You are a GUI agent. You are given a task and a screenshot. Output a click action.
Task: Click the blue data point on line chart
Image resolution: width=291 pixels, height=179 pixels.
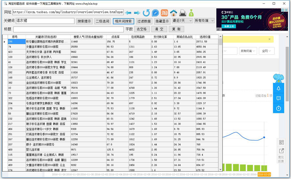click(264, 137)
